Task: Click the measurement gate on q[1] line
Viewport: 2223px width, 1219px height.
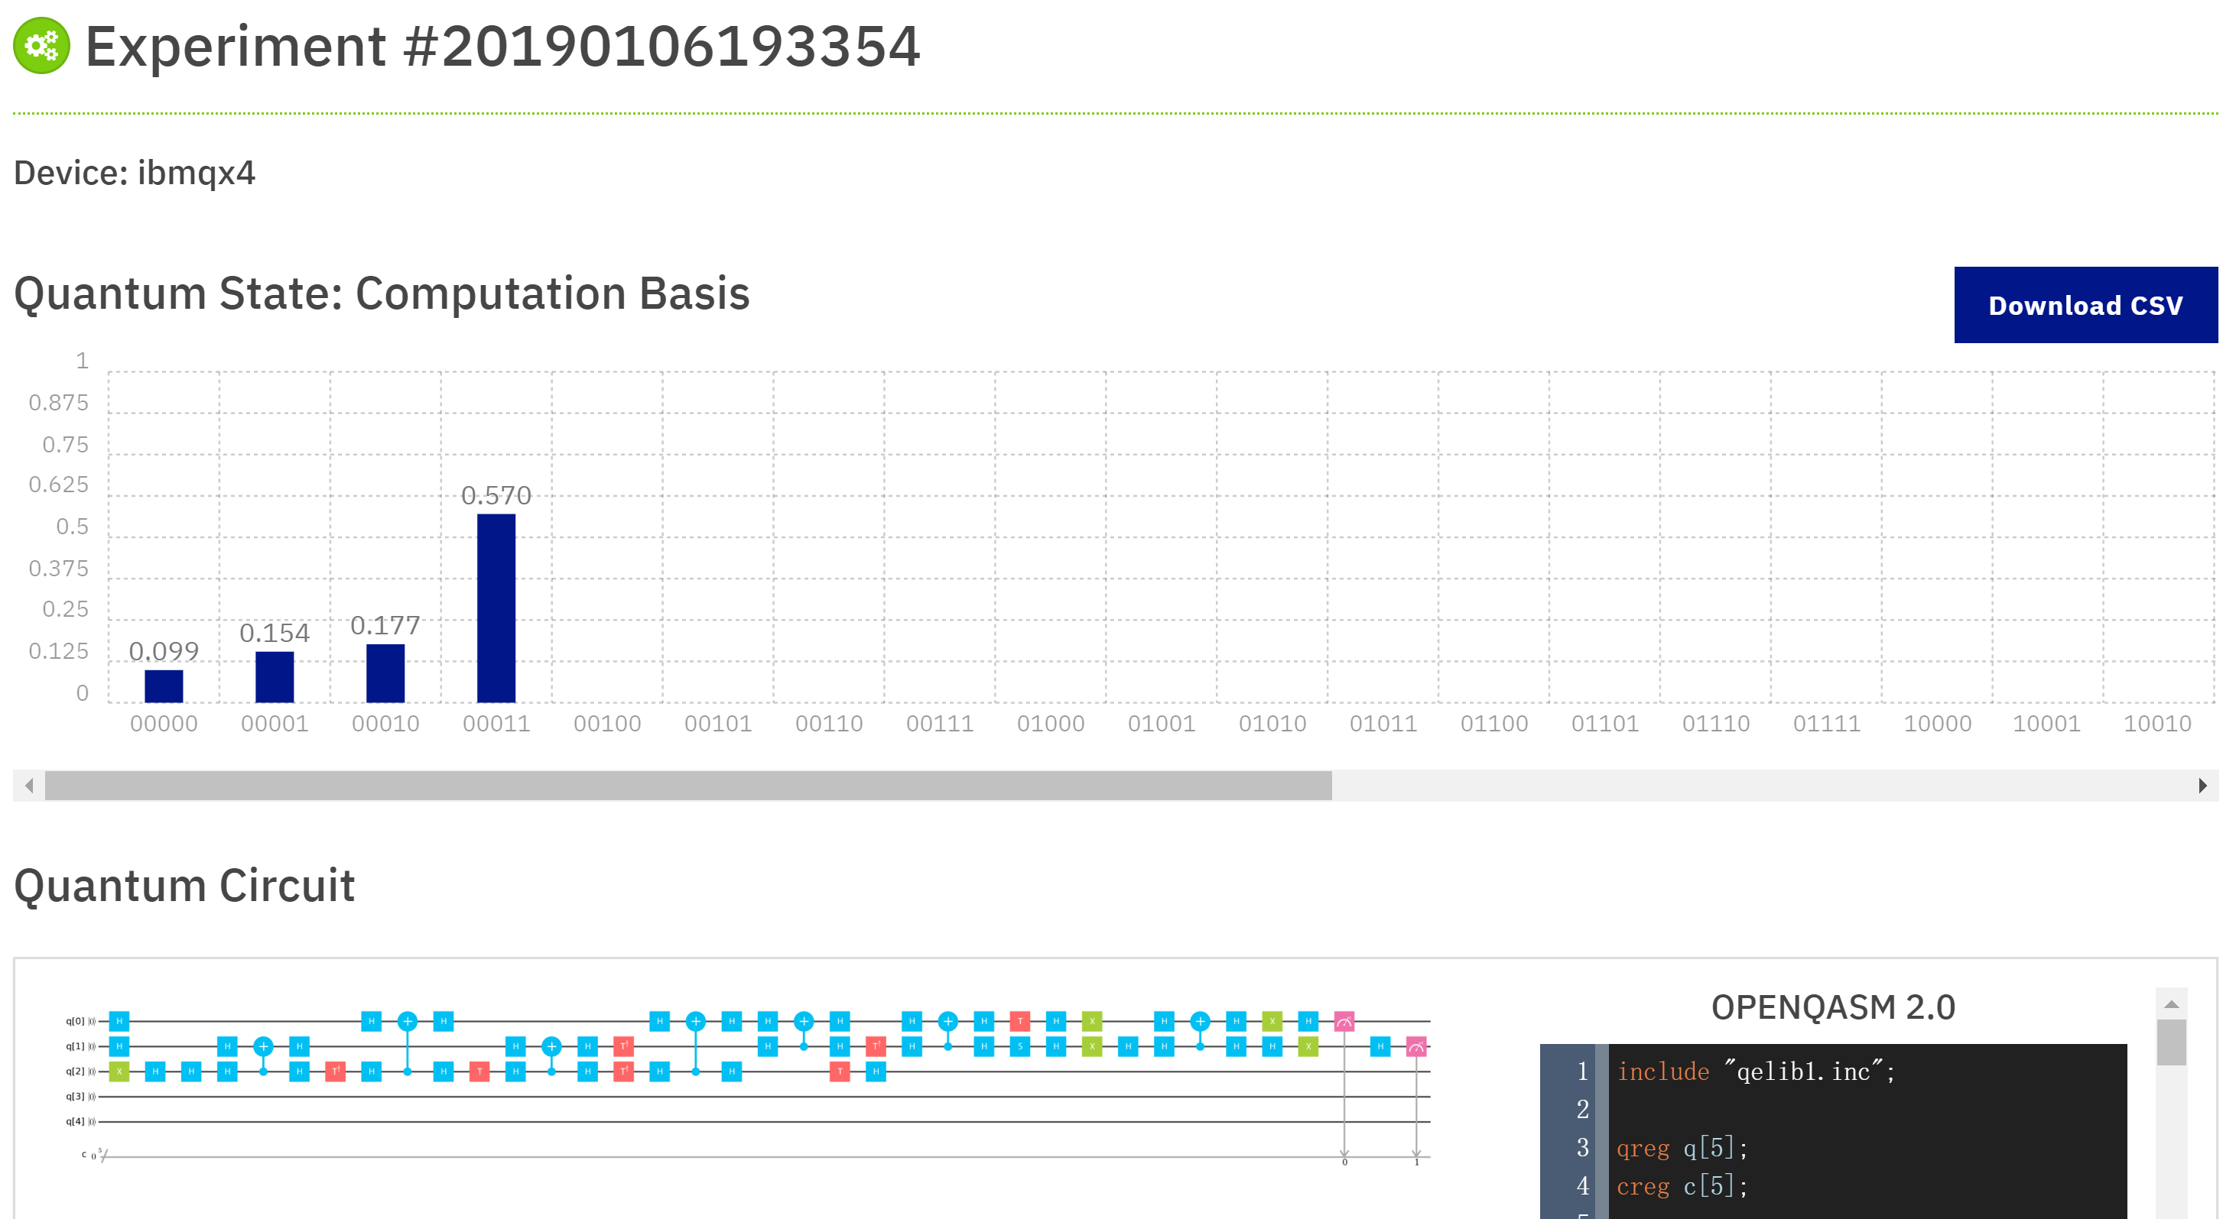Action: click(1416, 1046)
